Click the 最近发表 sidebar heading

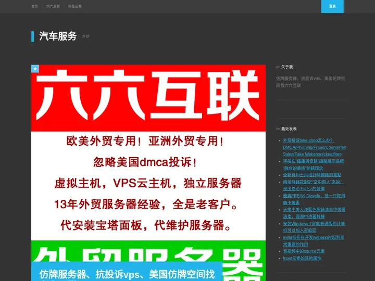pyautogui.click(x=289, y=129)
